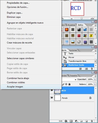
Task: Create a new layer icon
Action: click(86, 121)
